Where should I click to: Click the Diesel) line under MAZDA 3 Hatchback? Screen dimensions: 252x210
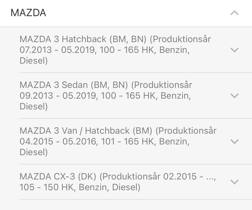pyautogui.click(x=34, y=61)
